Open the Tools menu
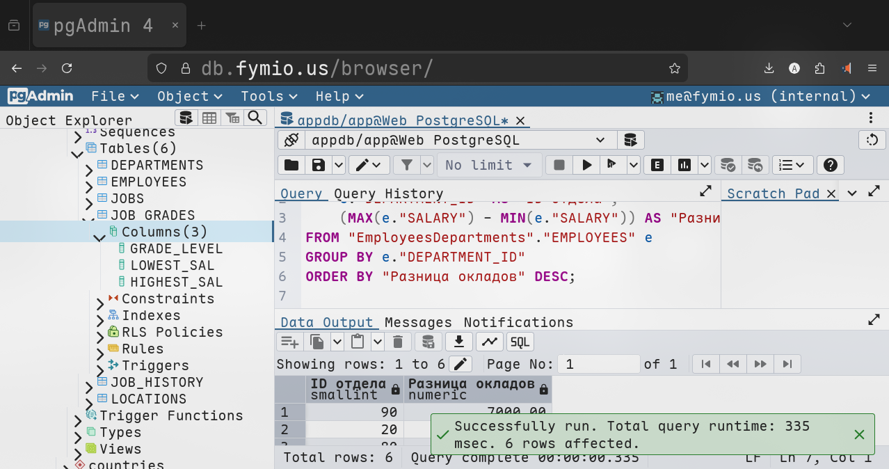This screenshot has width=889, height=469. click(269, 96)
